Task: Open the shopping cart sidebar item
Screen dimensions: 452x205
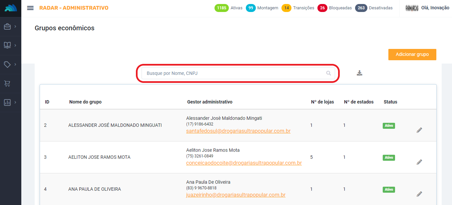Action: point(7,83)
